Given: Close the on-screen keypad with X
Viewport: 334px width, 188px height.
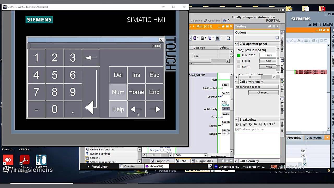Looking at the screenshot, I should pos(161,40).
